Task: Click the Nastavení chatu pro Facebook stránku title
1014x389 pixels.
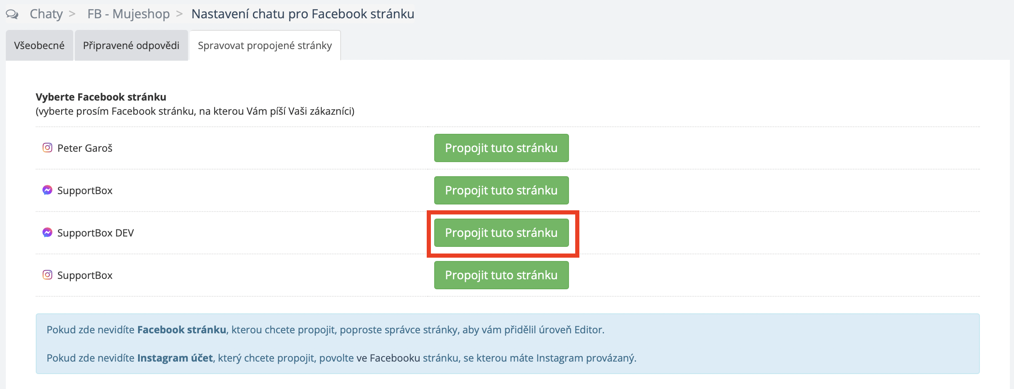Action: tap(302, 14)
